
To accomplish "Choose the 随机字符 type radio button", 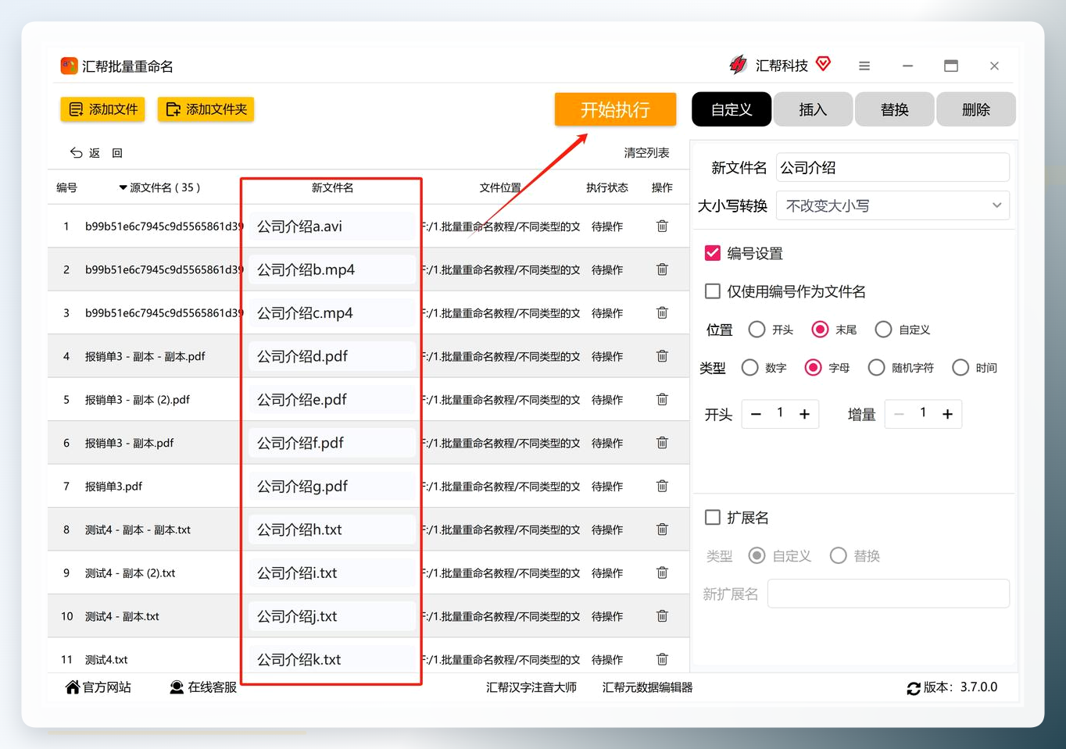I will click(876, 367).
